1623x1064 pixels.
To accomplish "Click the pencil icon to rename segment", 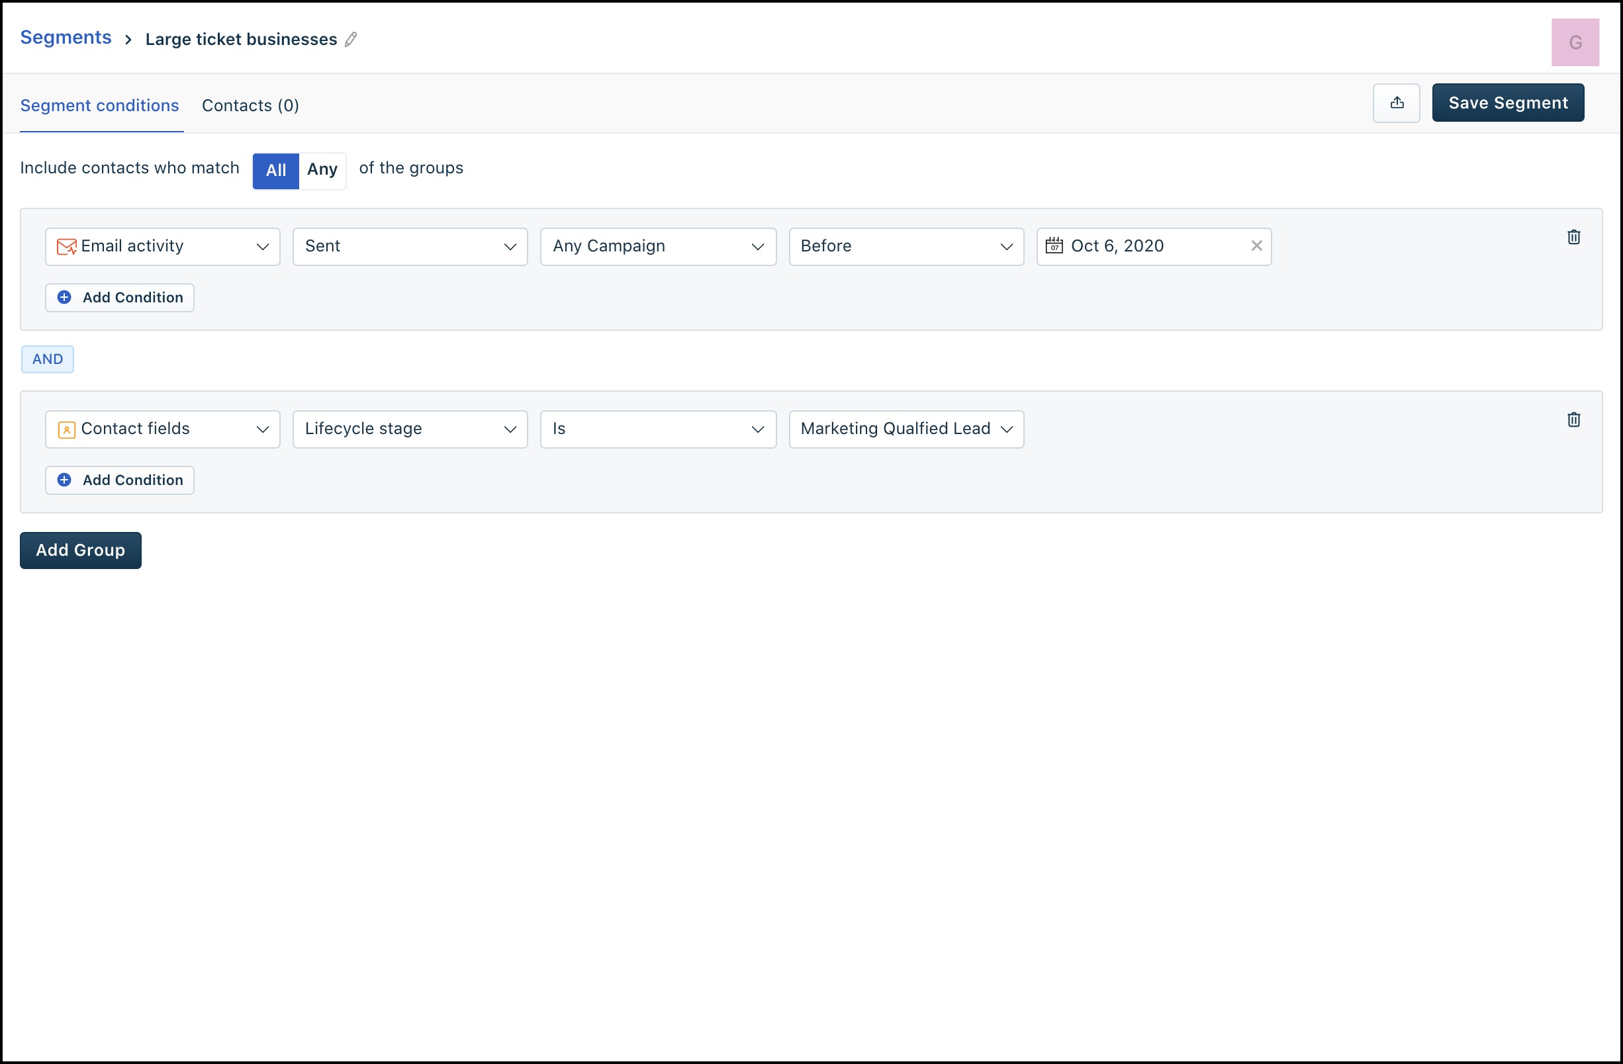I will click(x=351, y=40).
